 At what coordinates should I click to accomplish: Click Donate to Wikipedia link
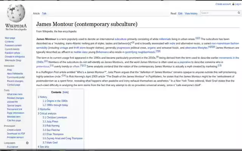point(15,57)
